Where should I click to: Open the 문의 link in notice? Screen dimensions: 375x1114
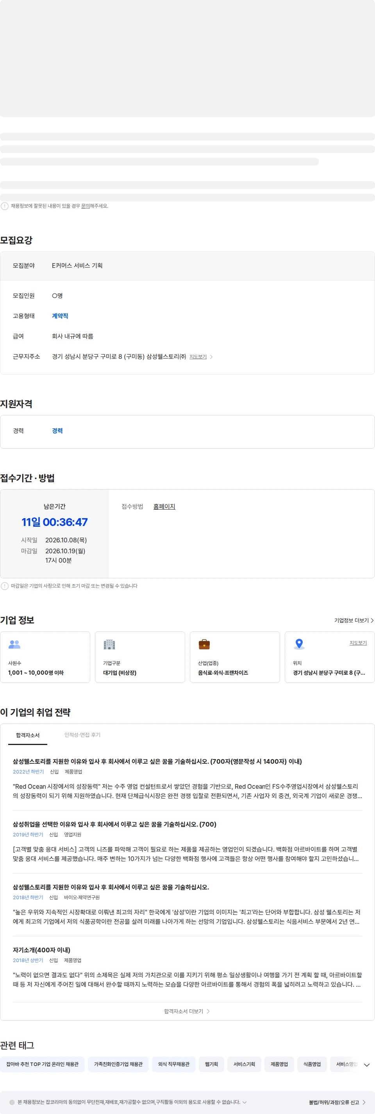85,206
